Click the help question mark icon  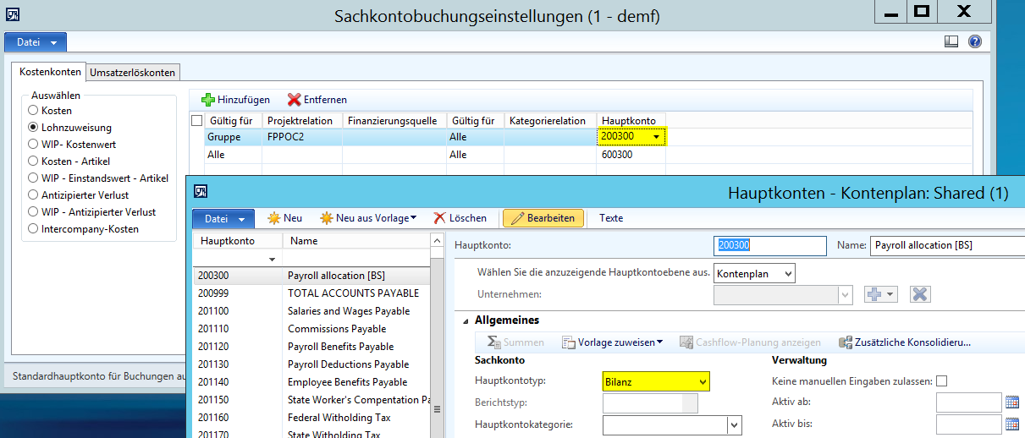974,41
